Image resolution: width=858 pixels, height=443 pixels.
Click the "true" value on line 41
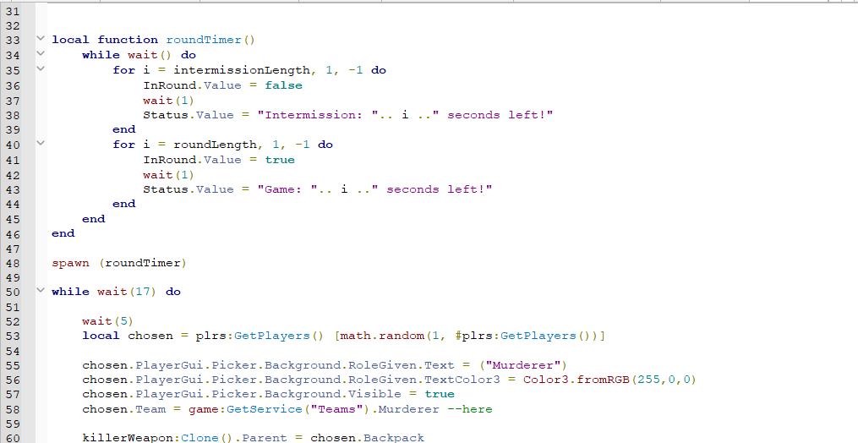pyautogui.click(x=280, y=160)
